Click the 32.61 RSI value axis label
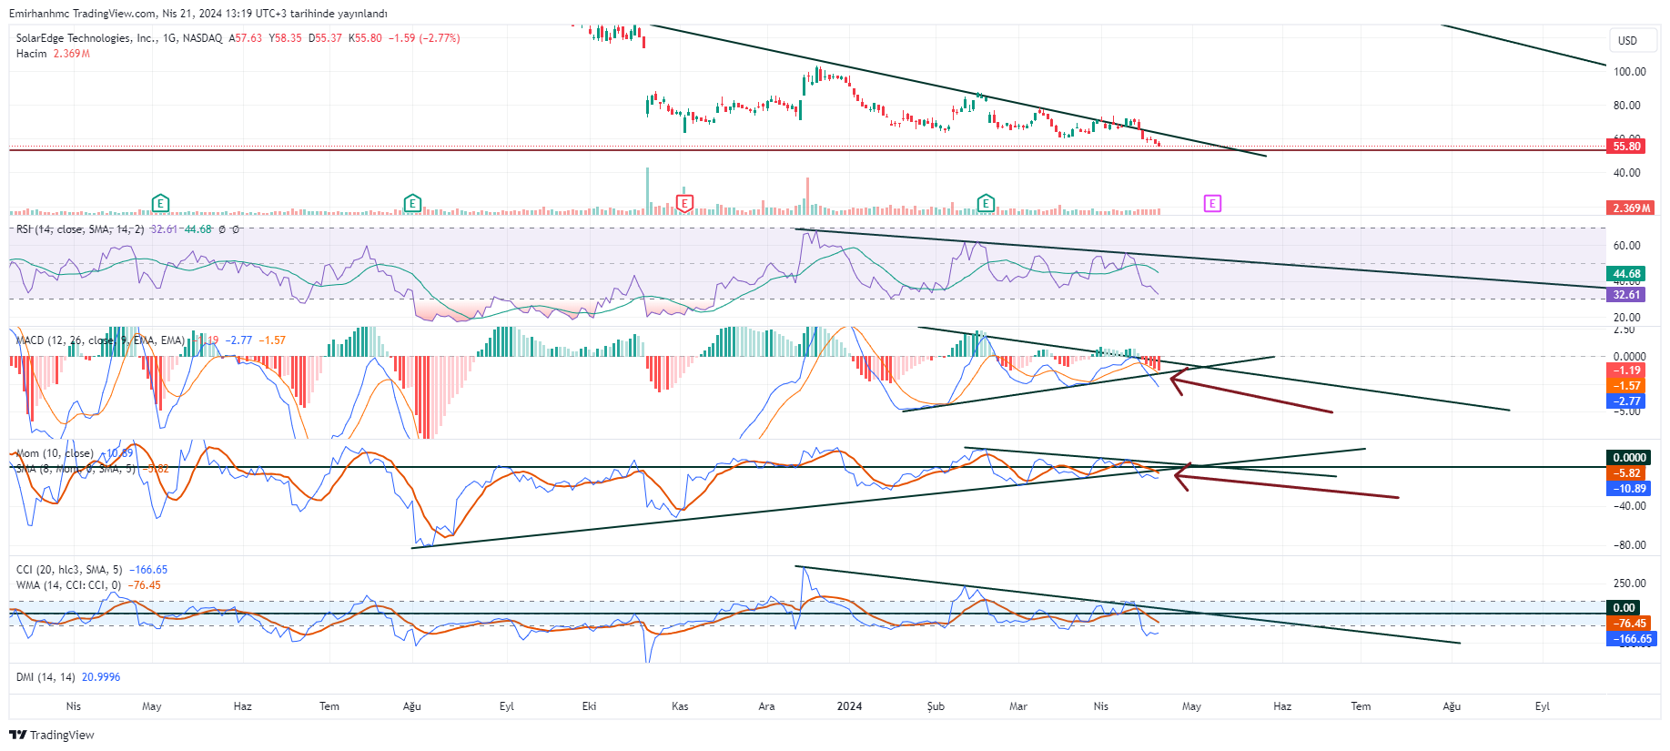 point(1626,294)
